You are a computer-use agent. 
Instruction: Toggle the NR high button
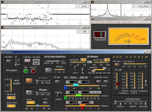point(57,81)
